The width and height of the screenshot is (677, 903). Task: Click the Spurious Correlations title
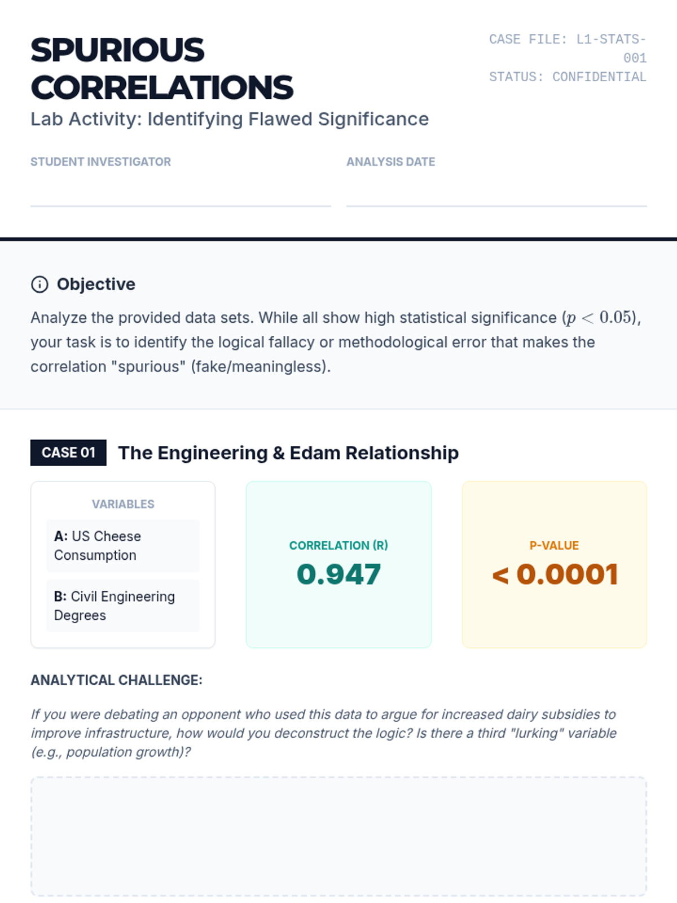pos(162,68)
